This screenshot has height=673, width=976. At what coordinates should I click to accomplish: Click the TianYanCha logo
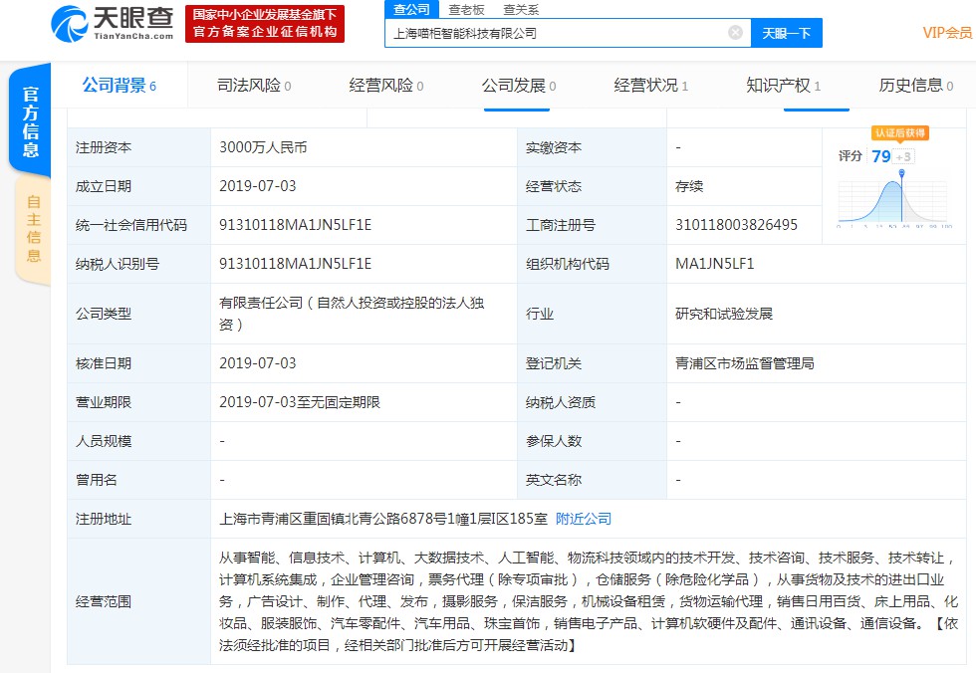113,24
